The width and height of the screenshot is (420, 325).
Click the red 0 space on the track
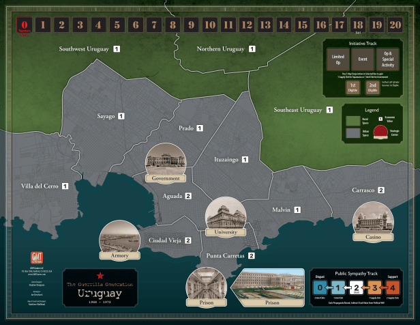[x=25, y=25]
